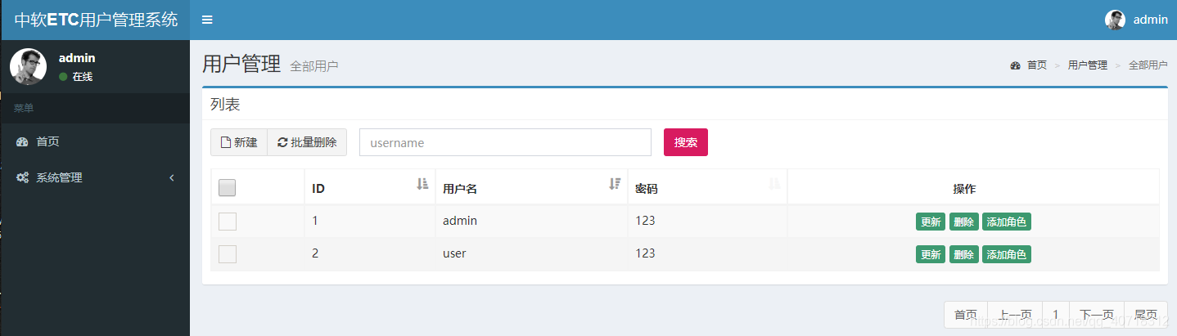
Task: Tick the select-all checkbox in table header
Action: tap(228, 188)
